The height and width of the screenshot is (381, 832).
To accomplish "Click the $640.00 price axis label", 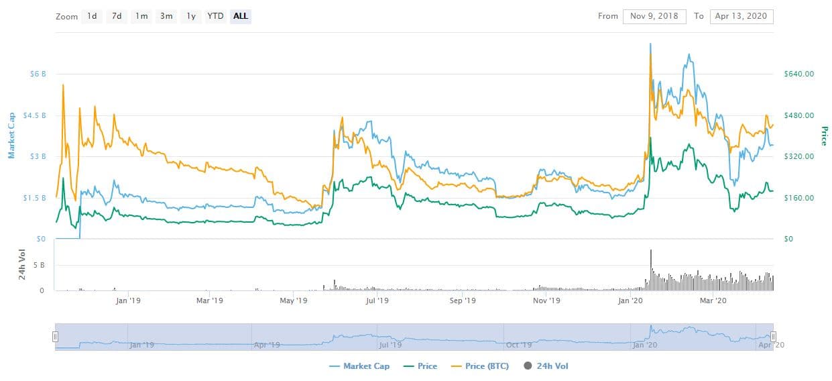I will [x=800, y=74].
